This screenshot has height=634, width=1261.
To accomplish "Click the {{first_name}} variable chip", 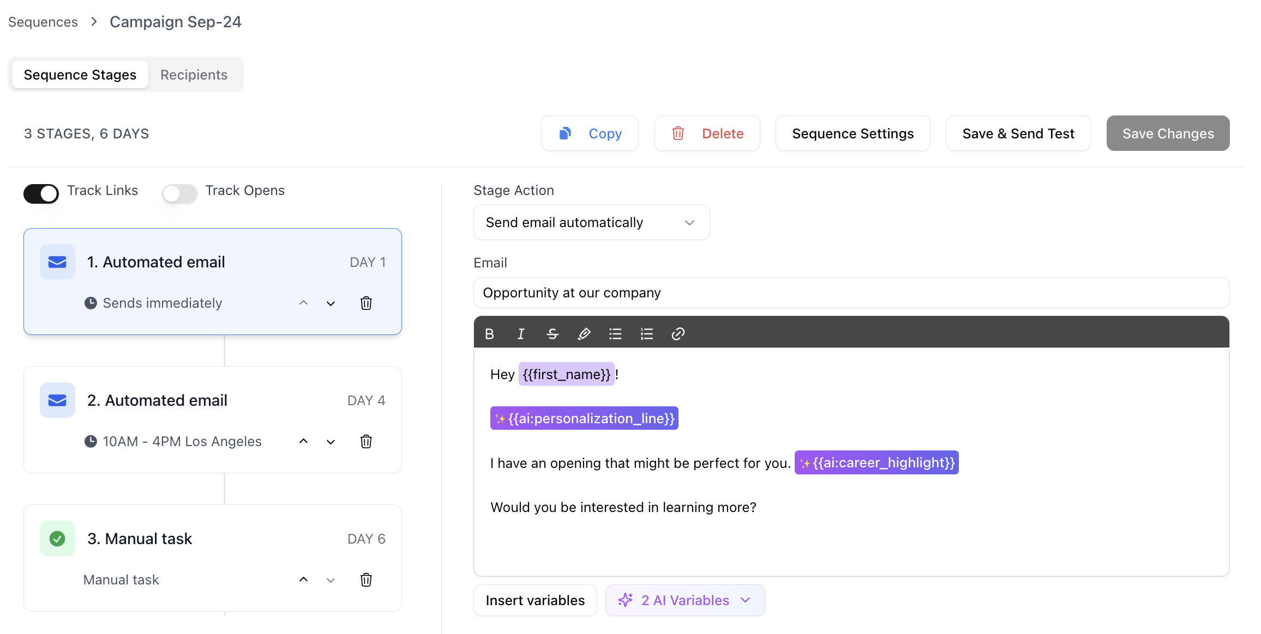I will coord(566,374).
